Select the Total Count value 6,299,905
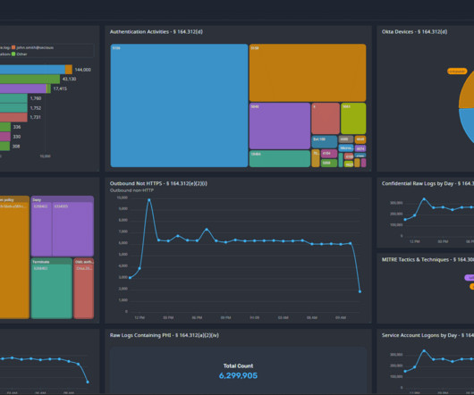 pyautogui.click(x=238, y=375)
